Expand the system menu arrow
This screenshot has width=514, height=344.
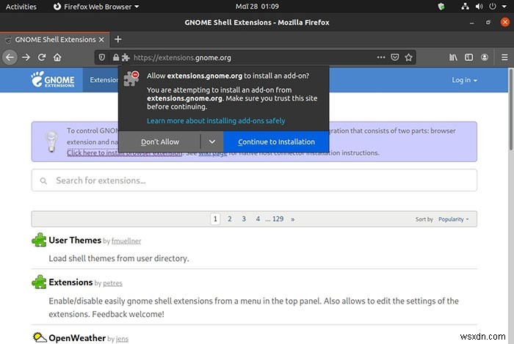pos(504,7)
